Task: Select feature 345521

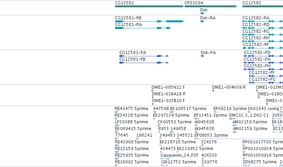Action: (185, 135)
